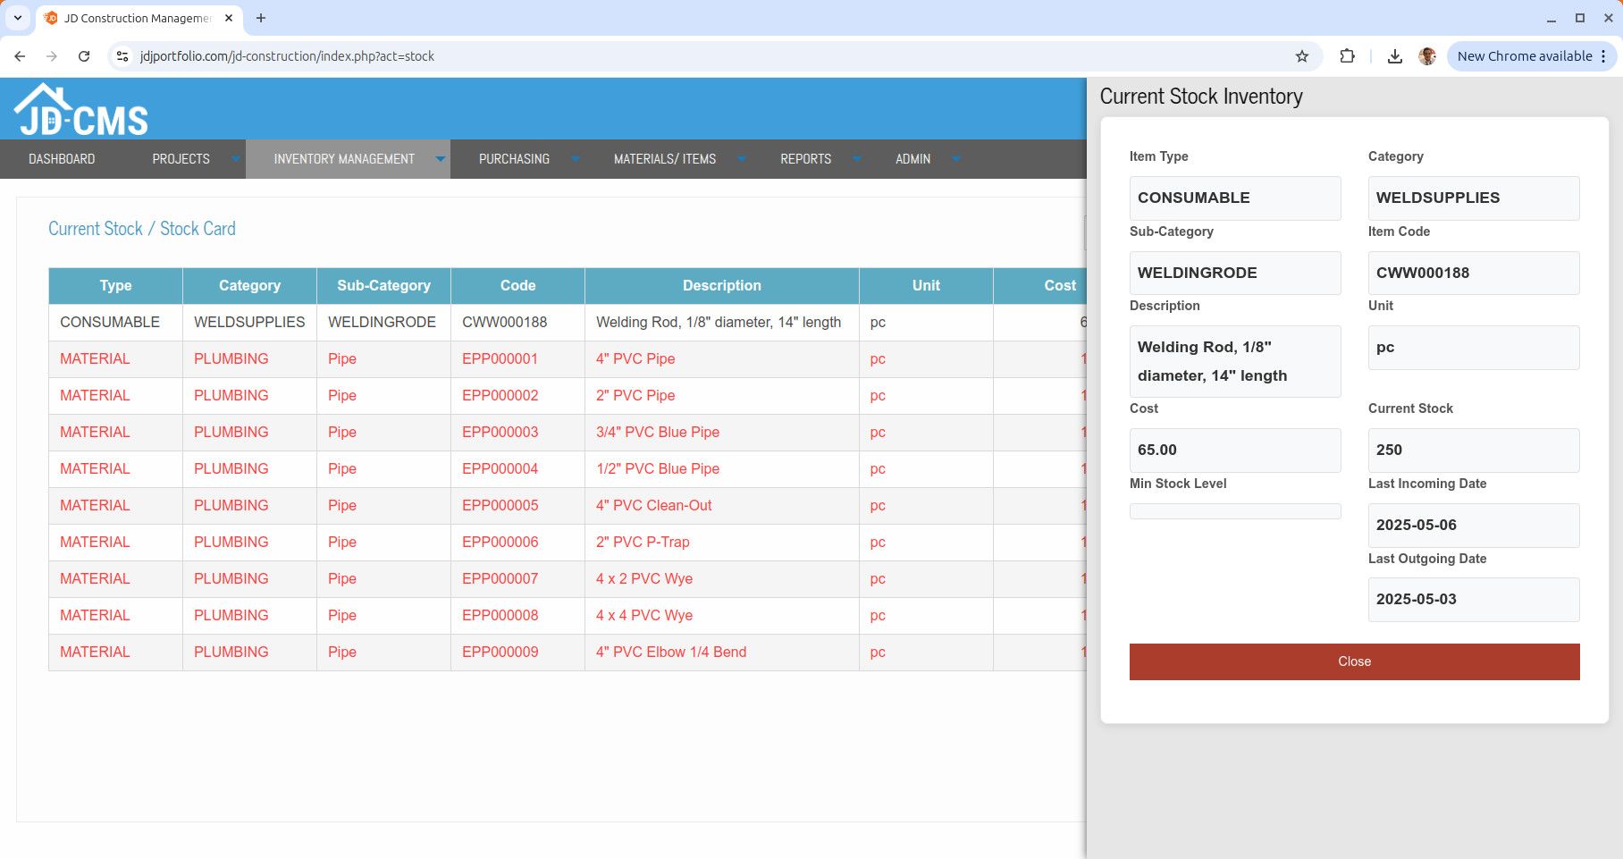This screenshot has width=1623, height=859.
Task: Expand the Reports dropdown arrow
Action: [x=856, y=159]
